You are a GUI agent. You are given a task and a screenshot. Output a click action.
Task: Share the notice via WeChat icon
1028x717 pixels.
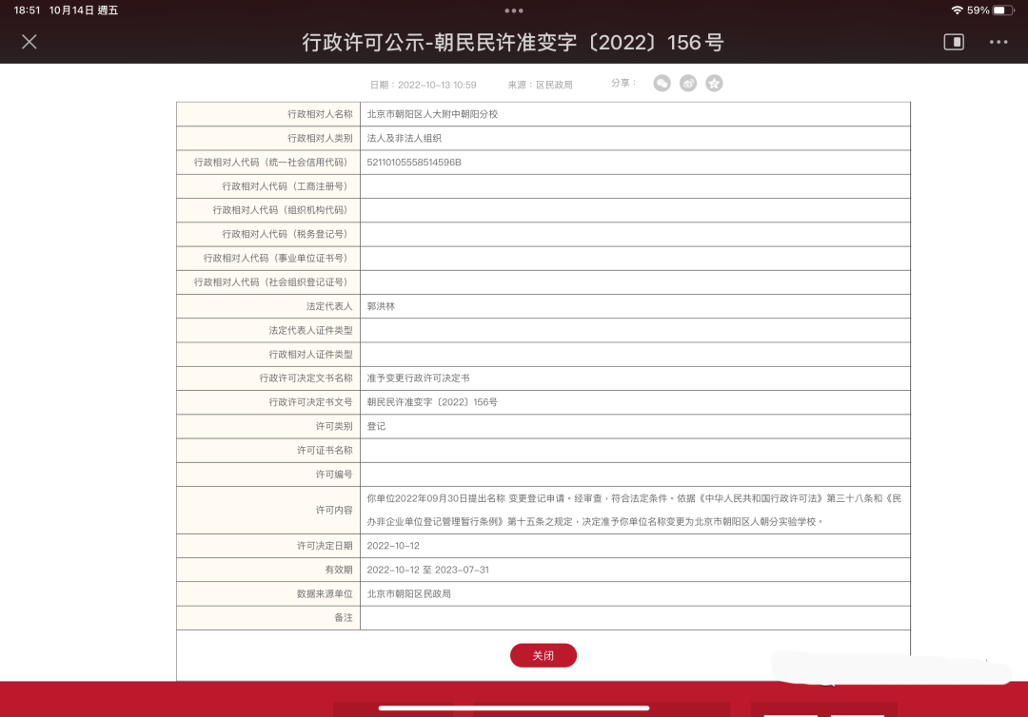tap(662, 84)
